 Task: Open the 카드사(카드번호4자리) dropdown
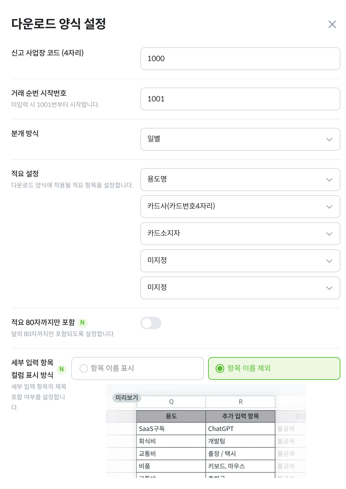(240, 207)
